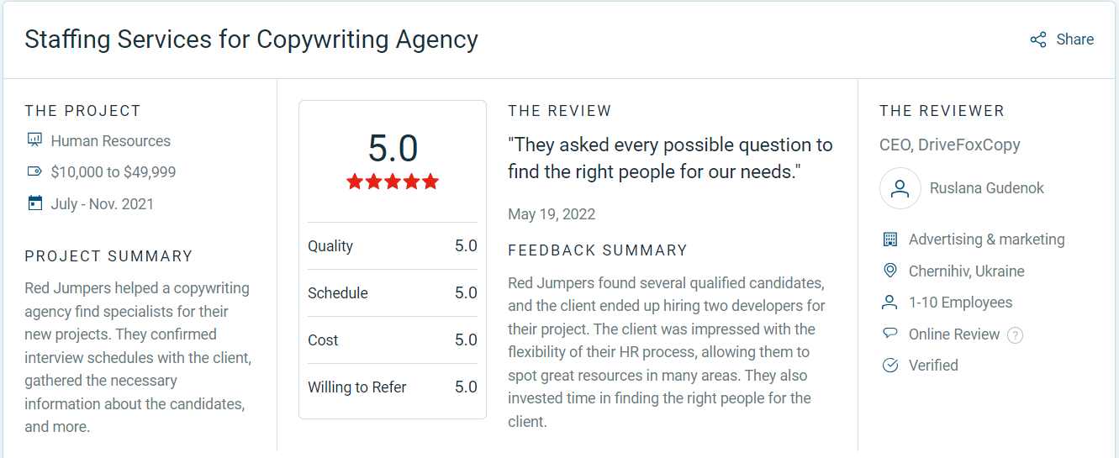Viewport: 1119px width, 458px height.
Task: Click the Staffing Services for Copywriting Agency title
Action: [251, 39]
